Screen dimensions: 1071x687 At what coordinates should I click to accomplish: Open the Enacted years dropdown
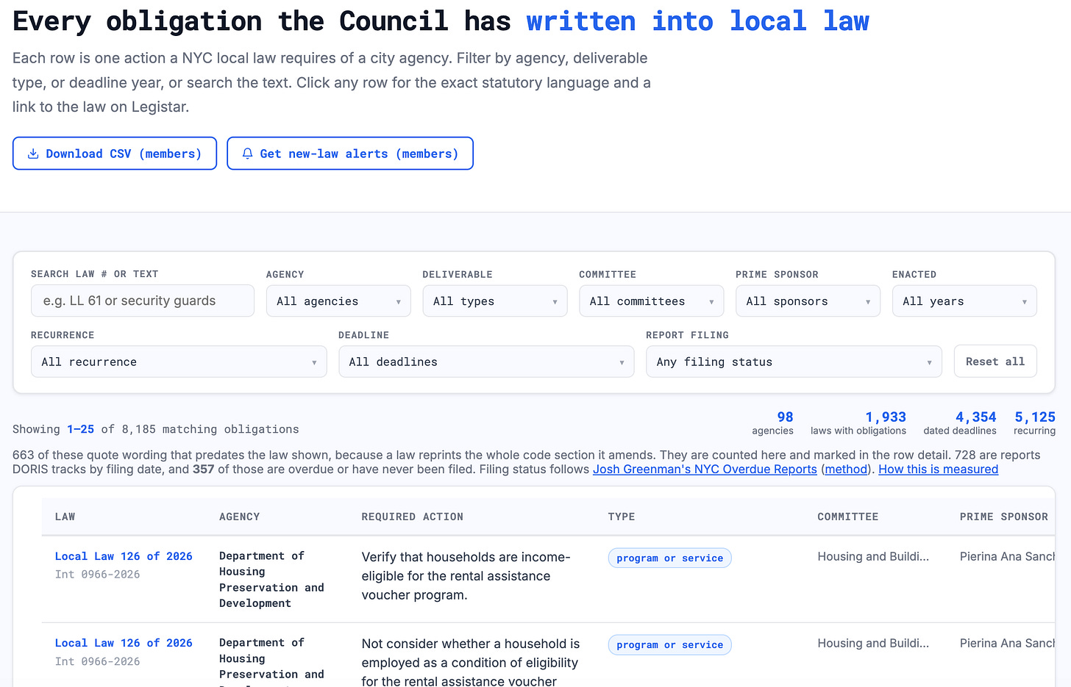pyautogui.click(x=964, y=301)
